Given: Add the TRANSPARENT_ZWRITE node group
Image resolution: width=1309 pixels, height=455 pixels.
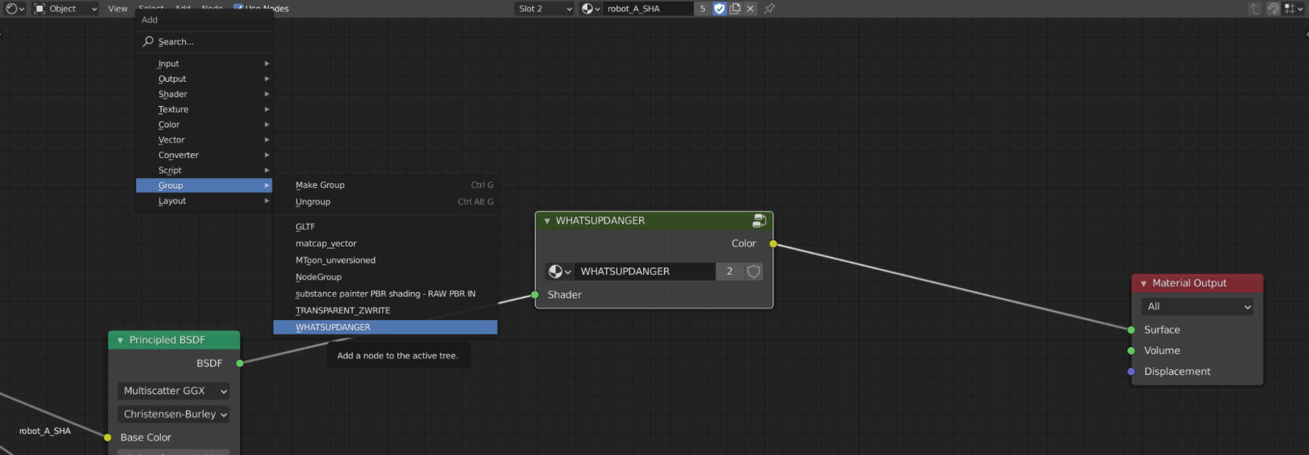Looking at the screenshot, I should point(385,310).
